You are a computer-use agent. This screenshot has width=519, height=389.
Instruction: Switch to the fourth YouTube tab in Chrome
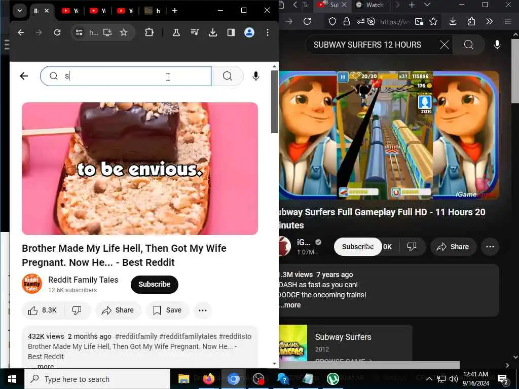pos(125,11)
